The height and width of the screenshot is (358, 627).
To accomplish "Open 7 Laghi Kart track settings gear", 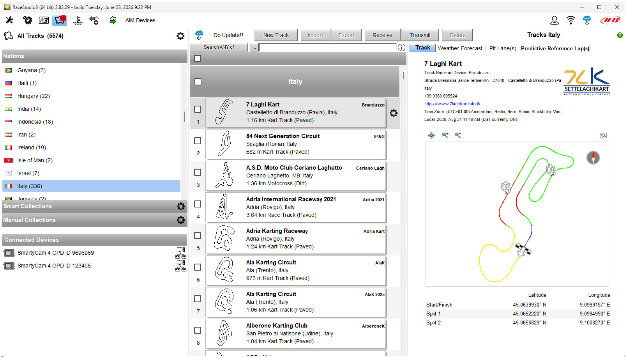I will 394,113.
